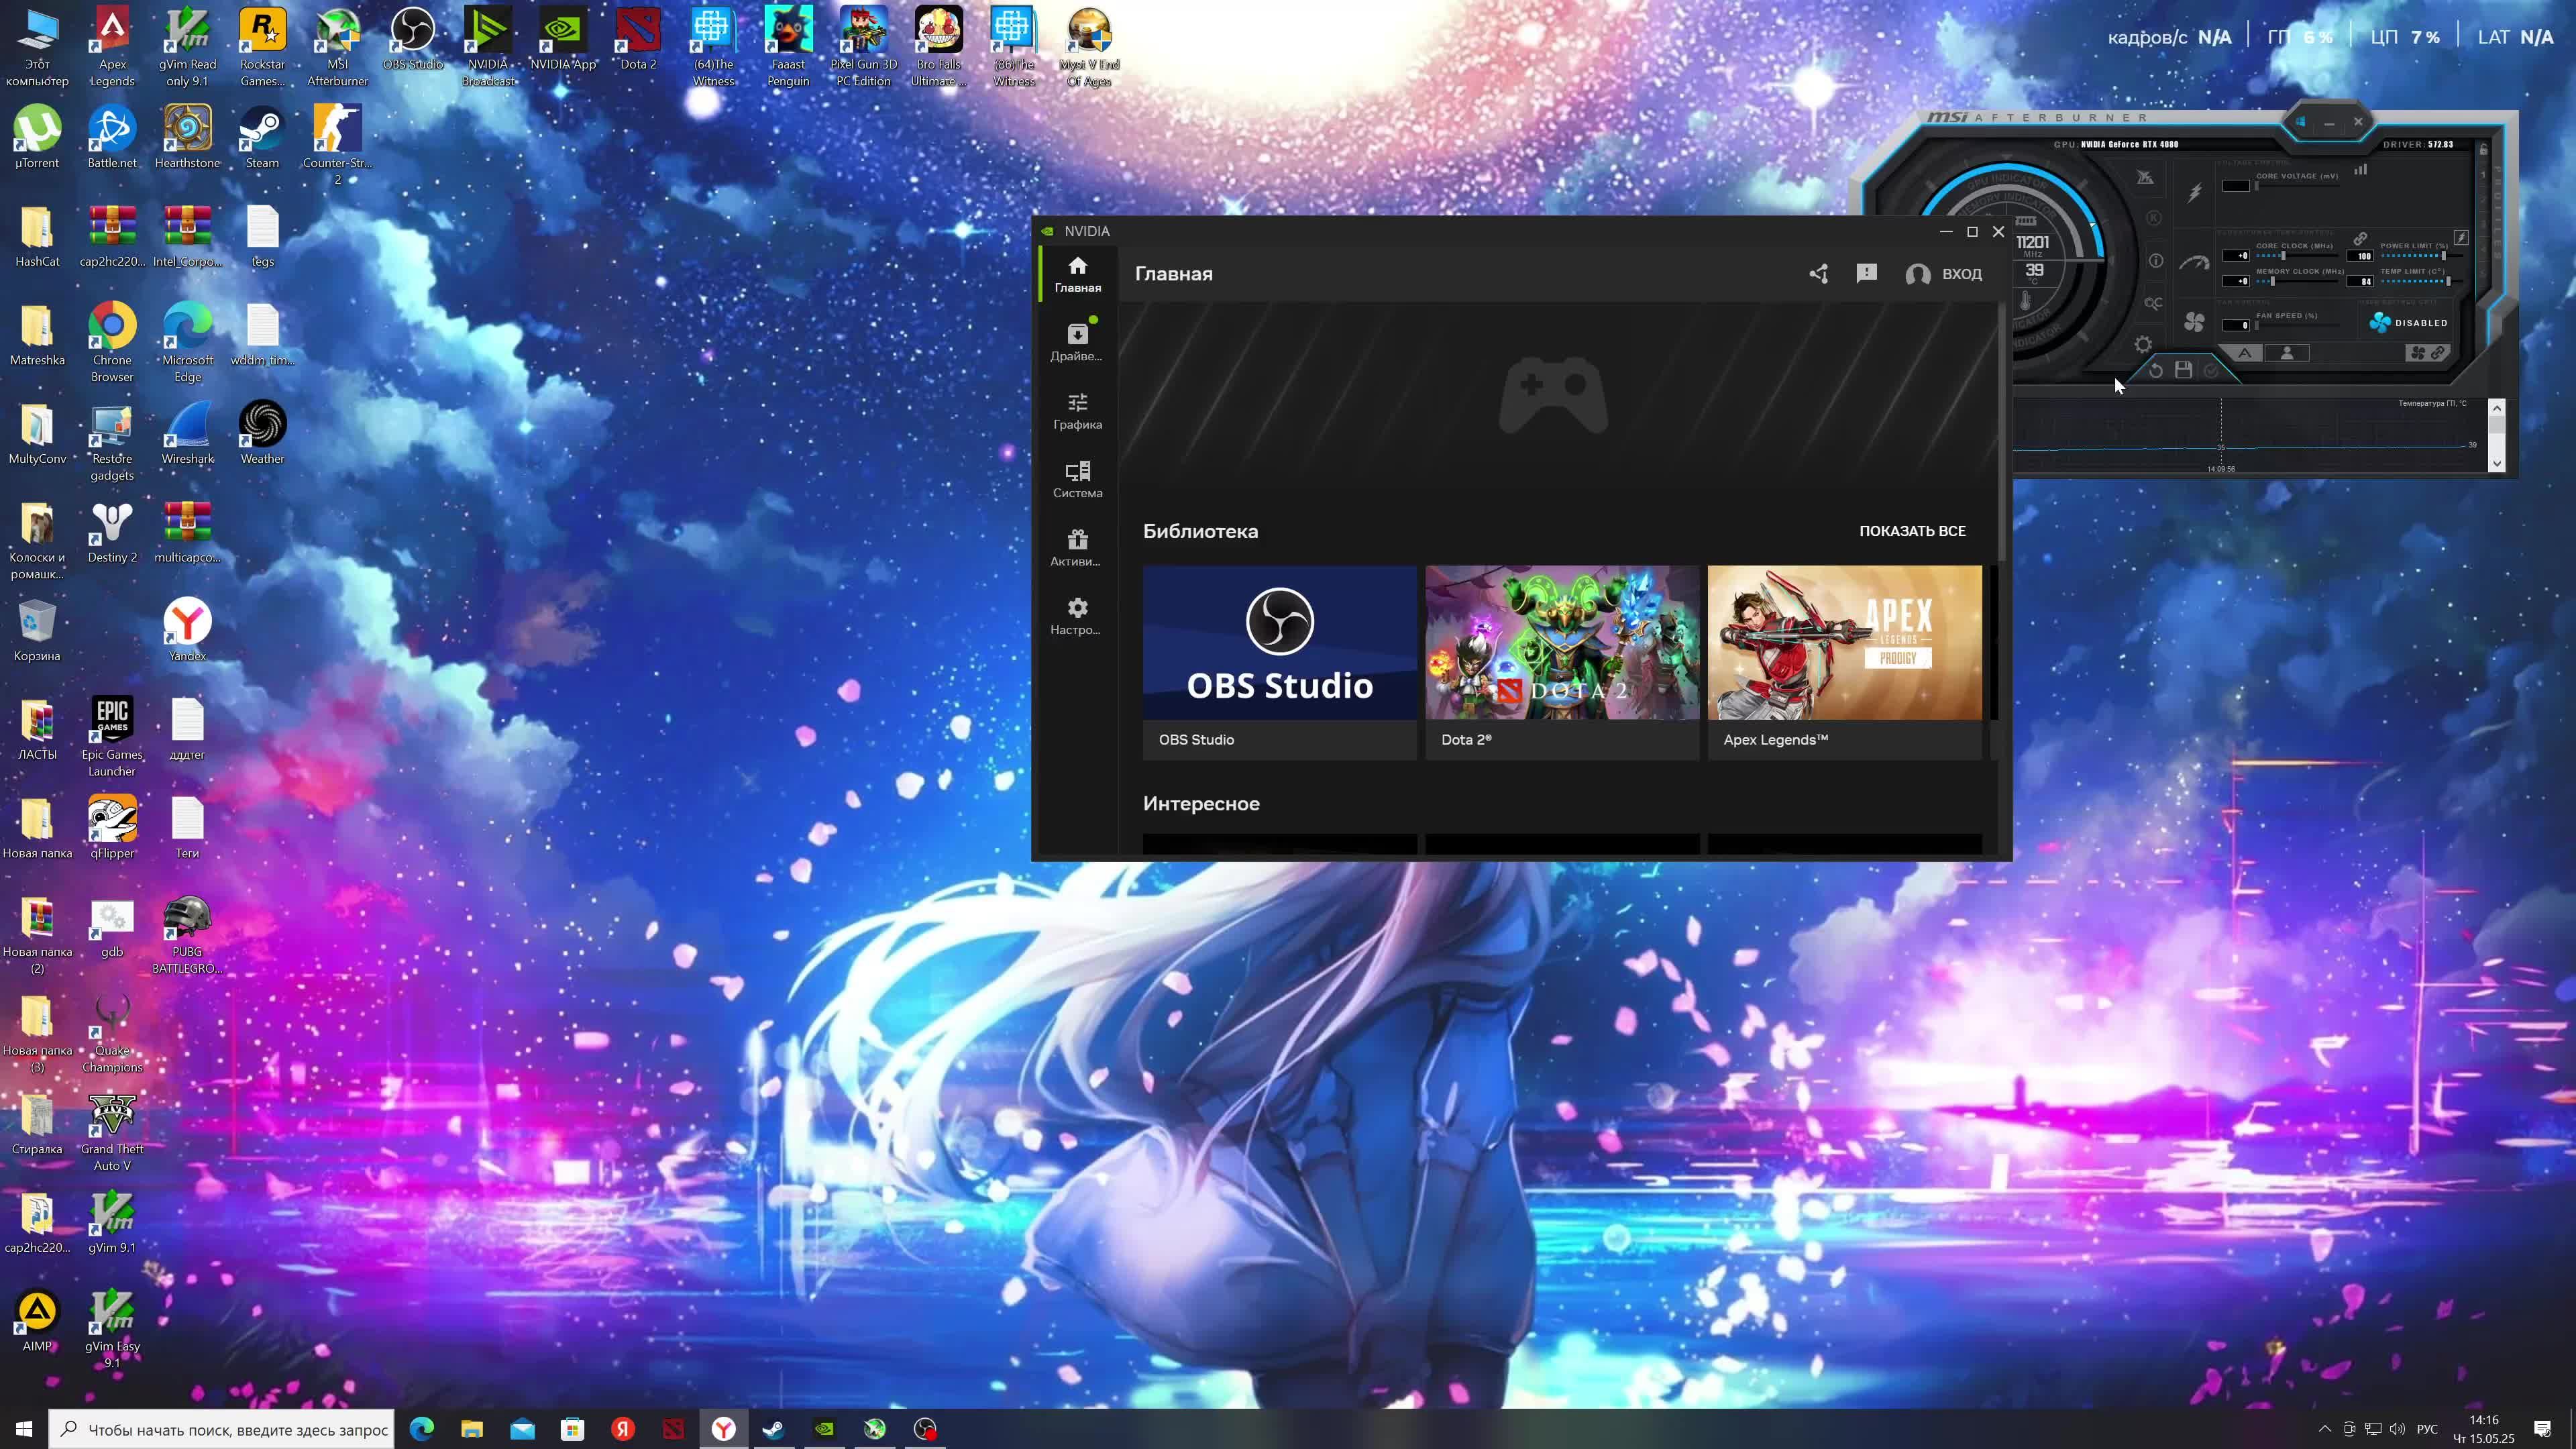Open Microsoft Store from taskbar
The width and height of the screenshot is (2576, 1449).
click(x=572, y=1429)
